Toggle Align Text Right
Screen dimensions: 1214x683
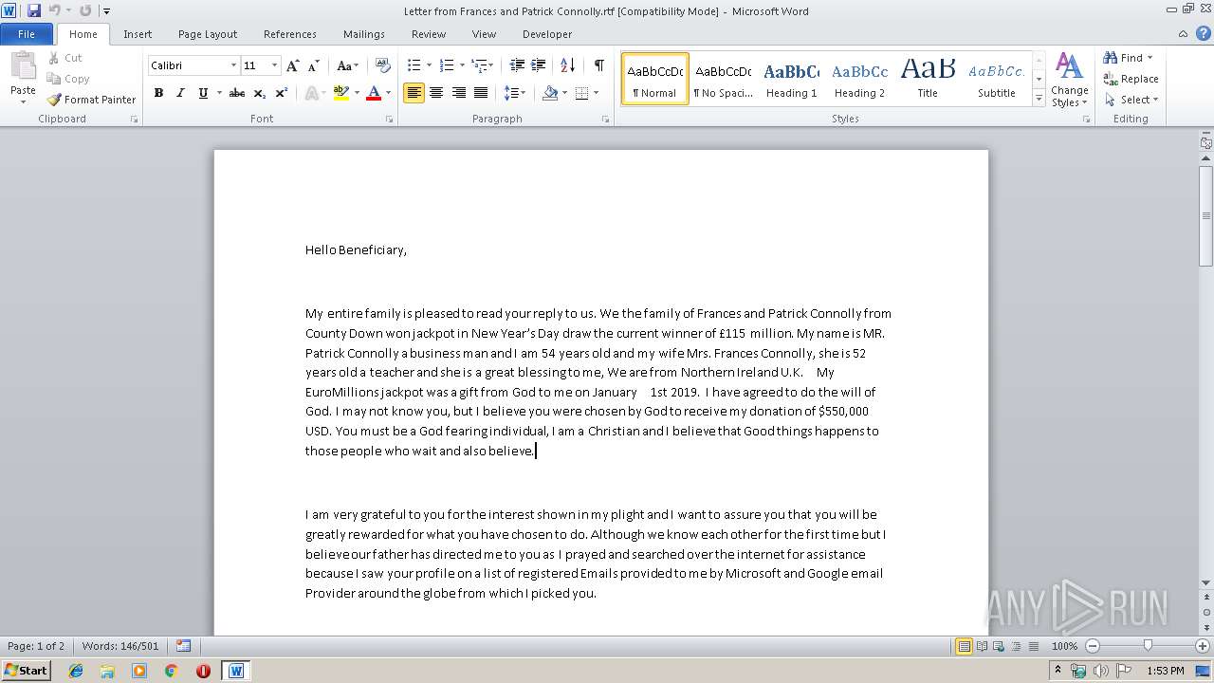(x=459, y=93)
